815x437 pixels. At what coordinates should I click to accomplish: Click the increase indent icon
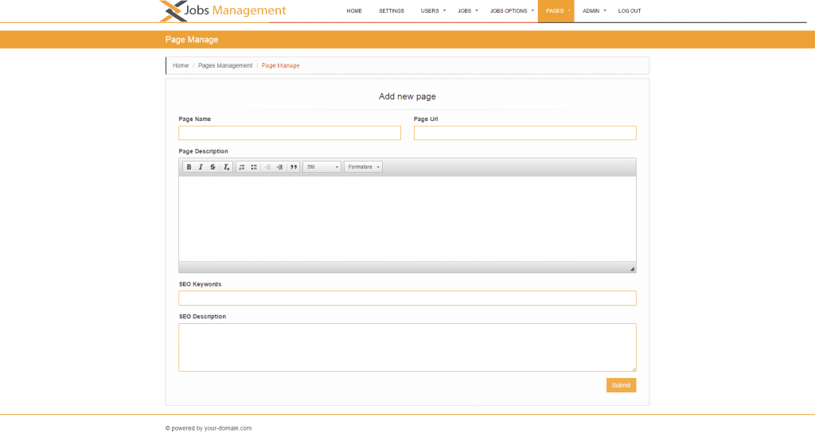point(279,167)
